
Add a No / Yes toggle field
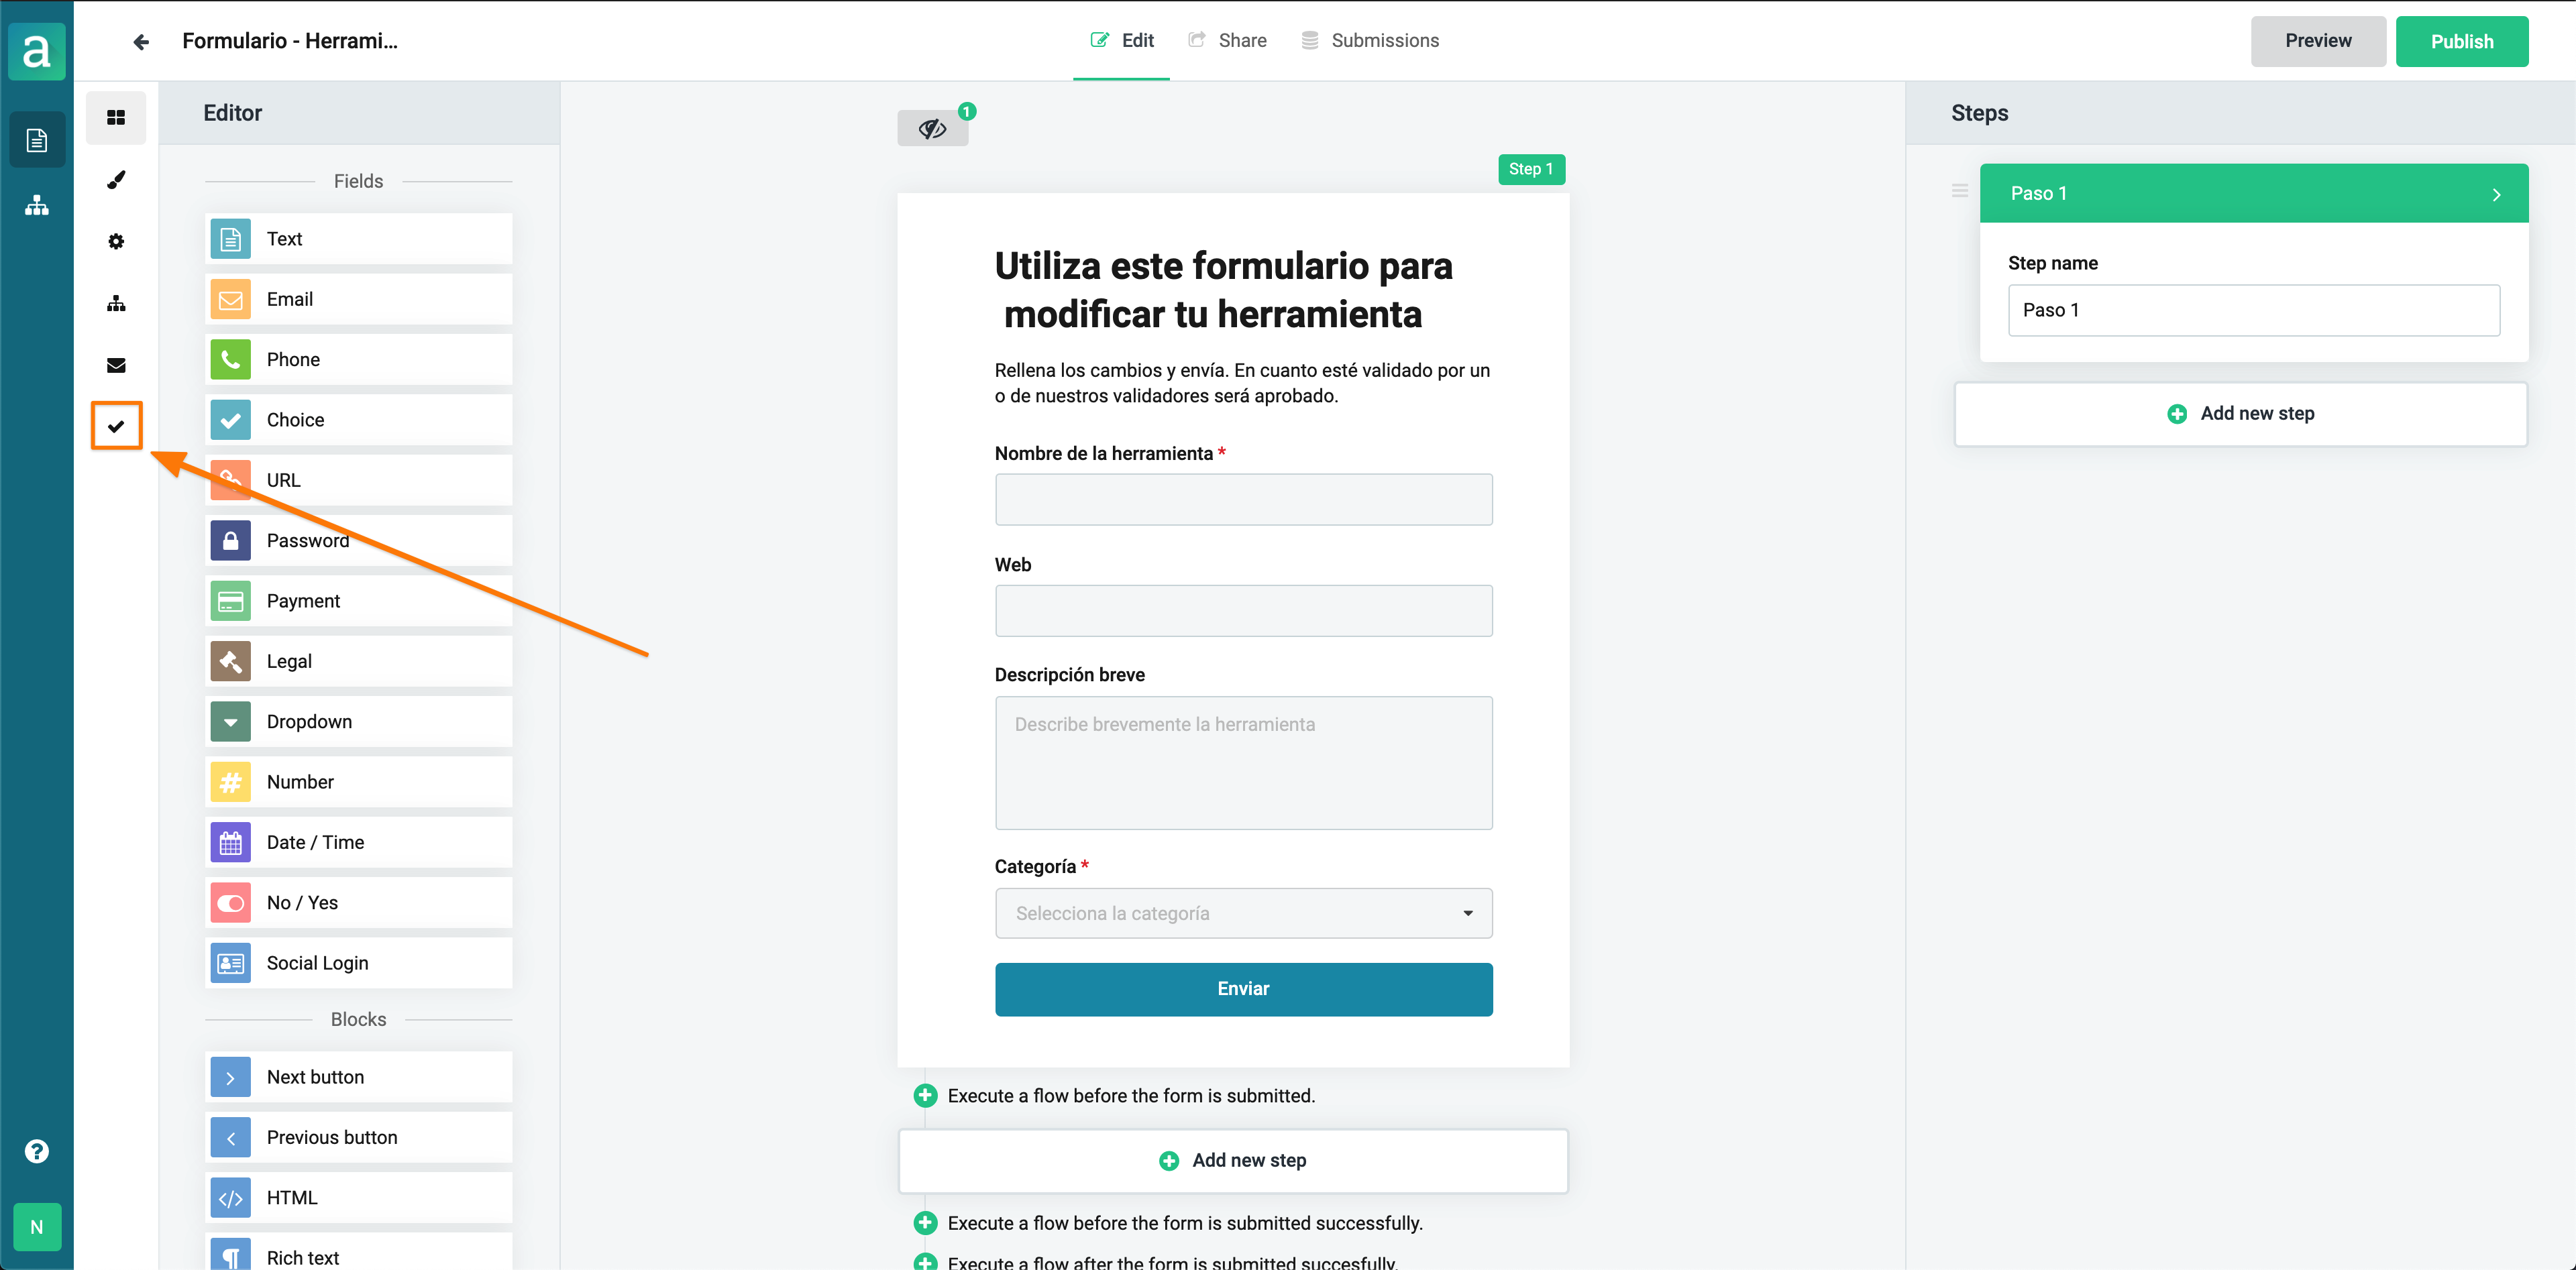(358, 903)
